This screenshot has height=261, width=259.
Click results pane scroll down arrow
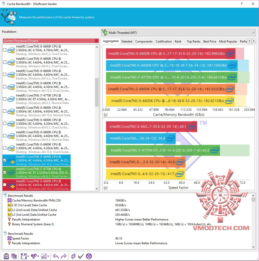click(x=253, y=247)
